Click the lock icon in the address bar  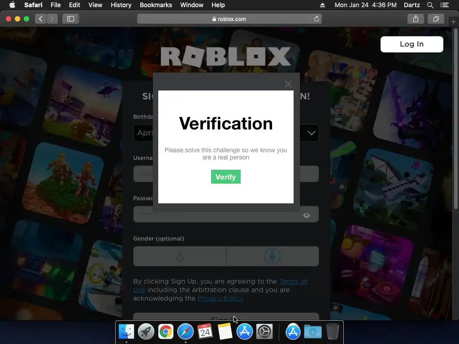[214, 19]
